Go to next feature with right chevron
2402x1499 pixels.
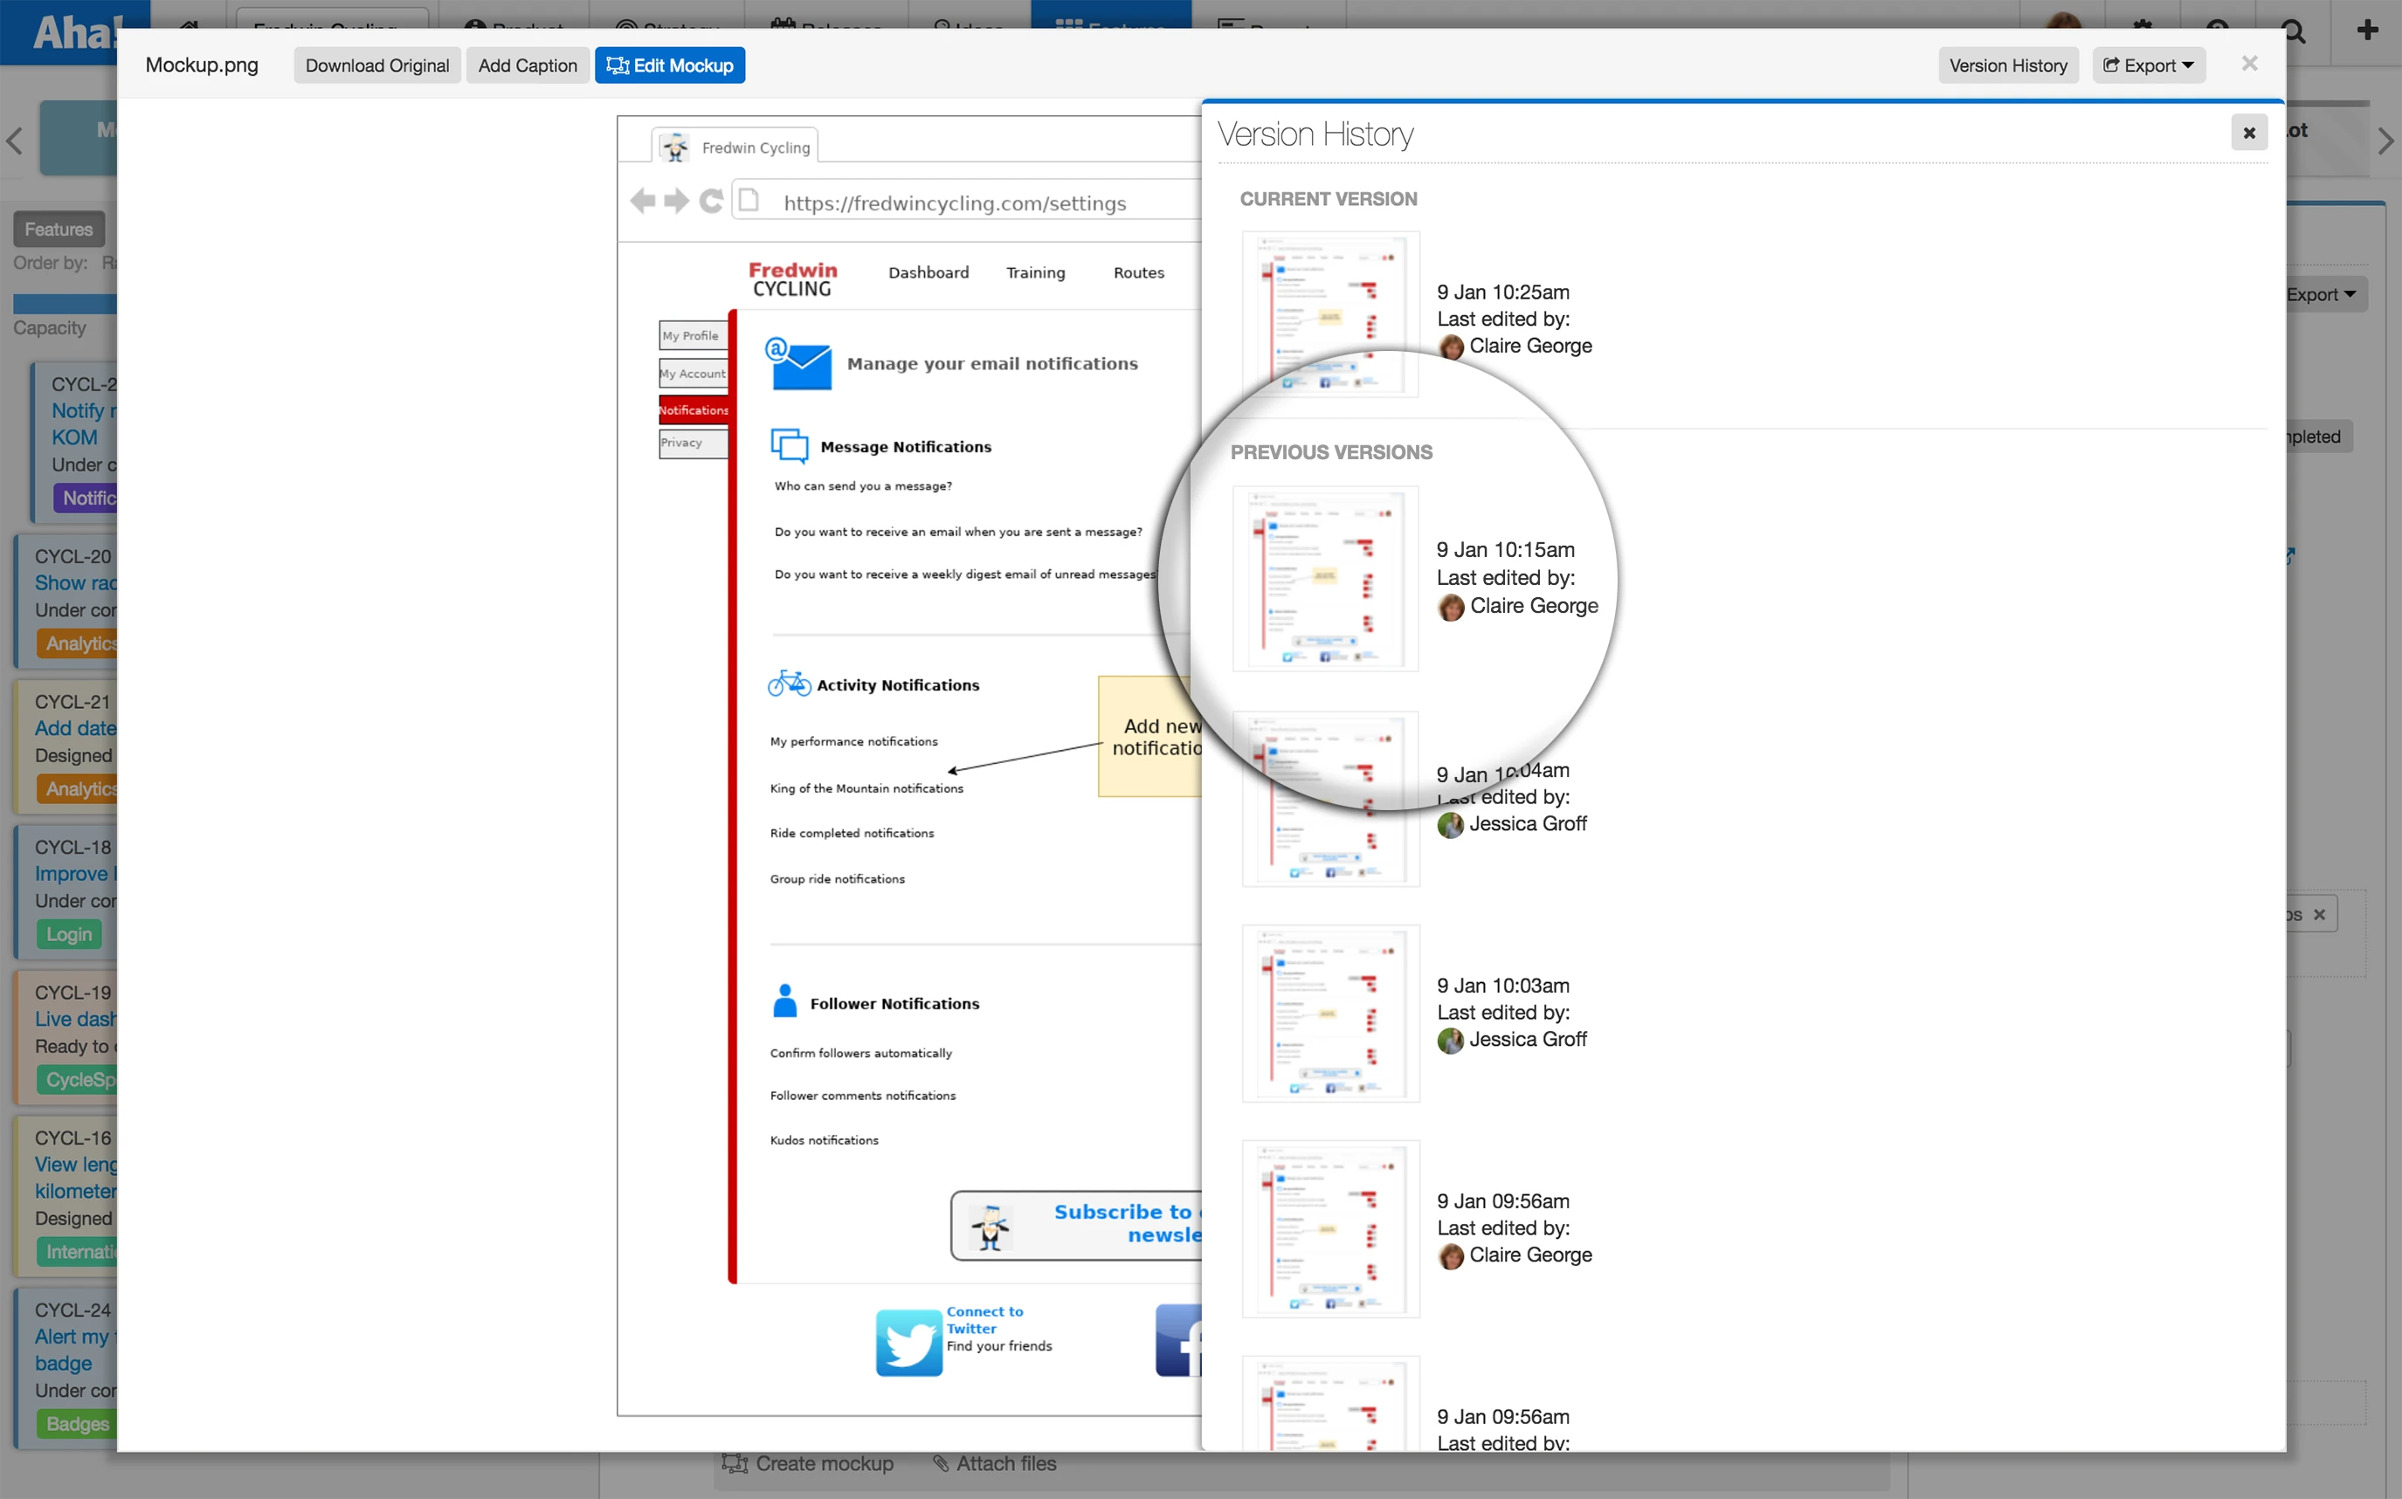click(x=2386, y=141)
